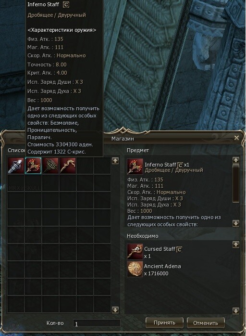Click the empty slot after fourth item
Viewport: 246px width, 336px height.
[85, 166]
